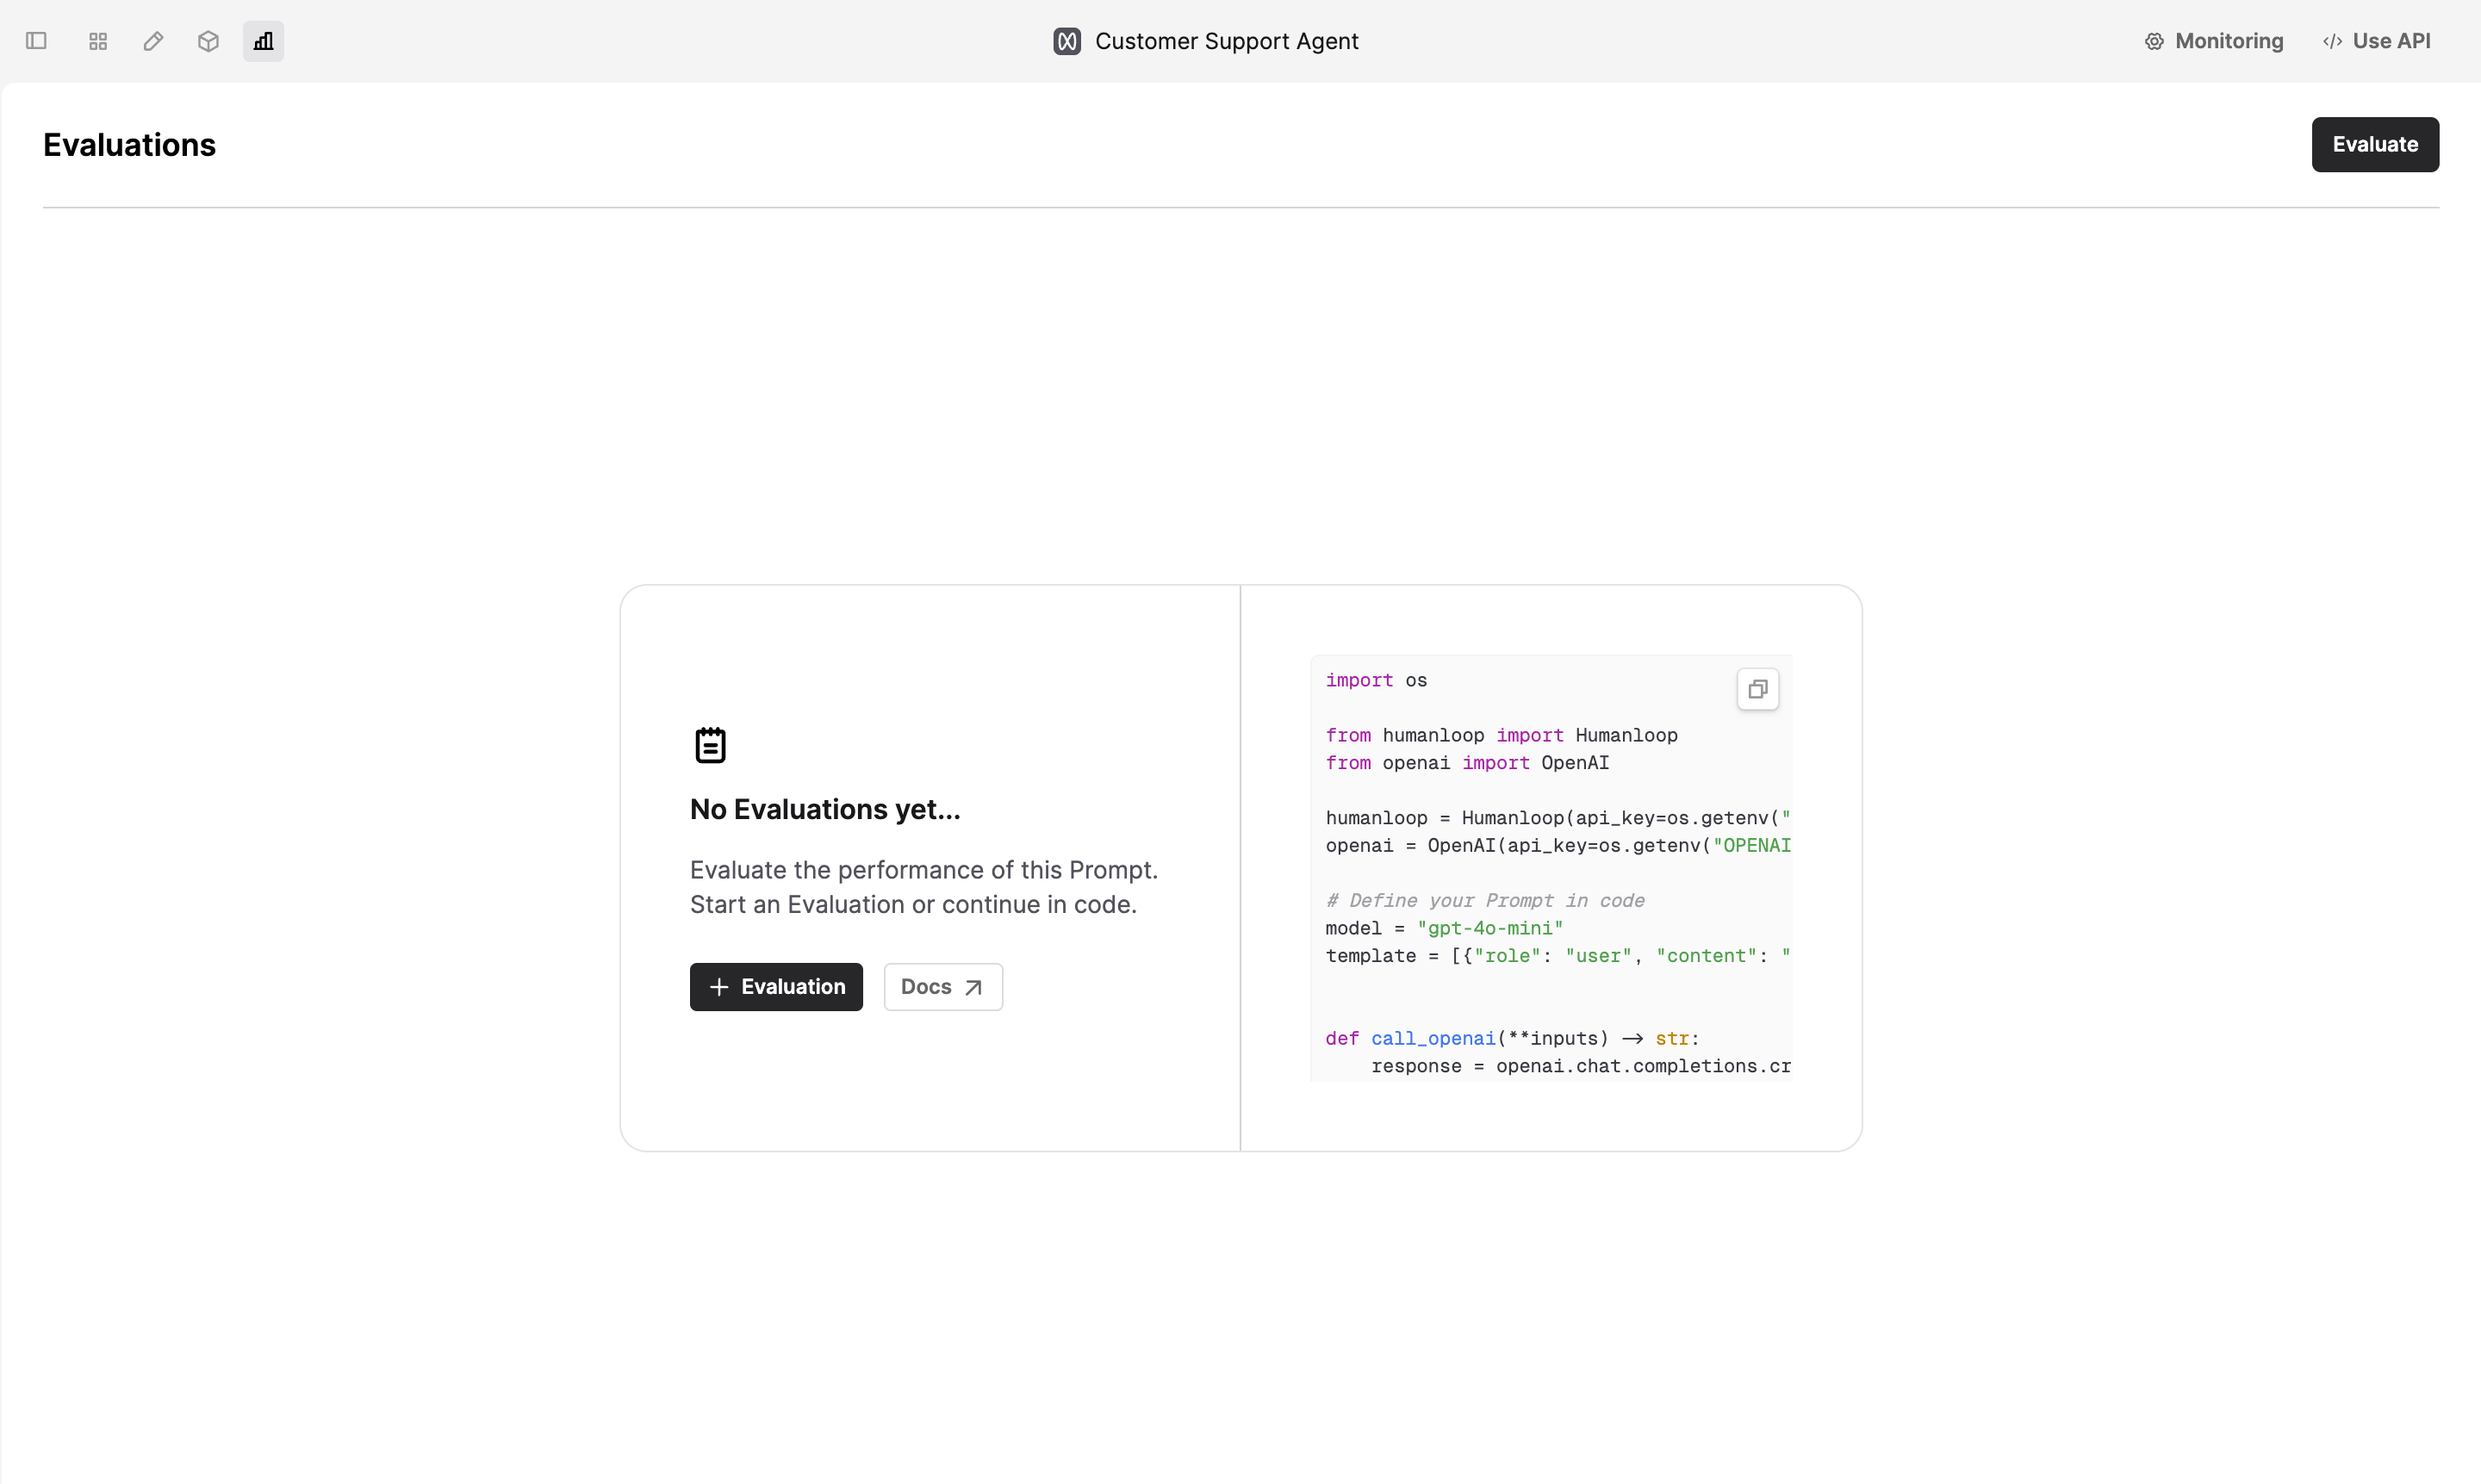Copy the code snippet using the copy icon

click(1757, 689)
